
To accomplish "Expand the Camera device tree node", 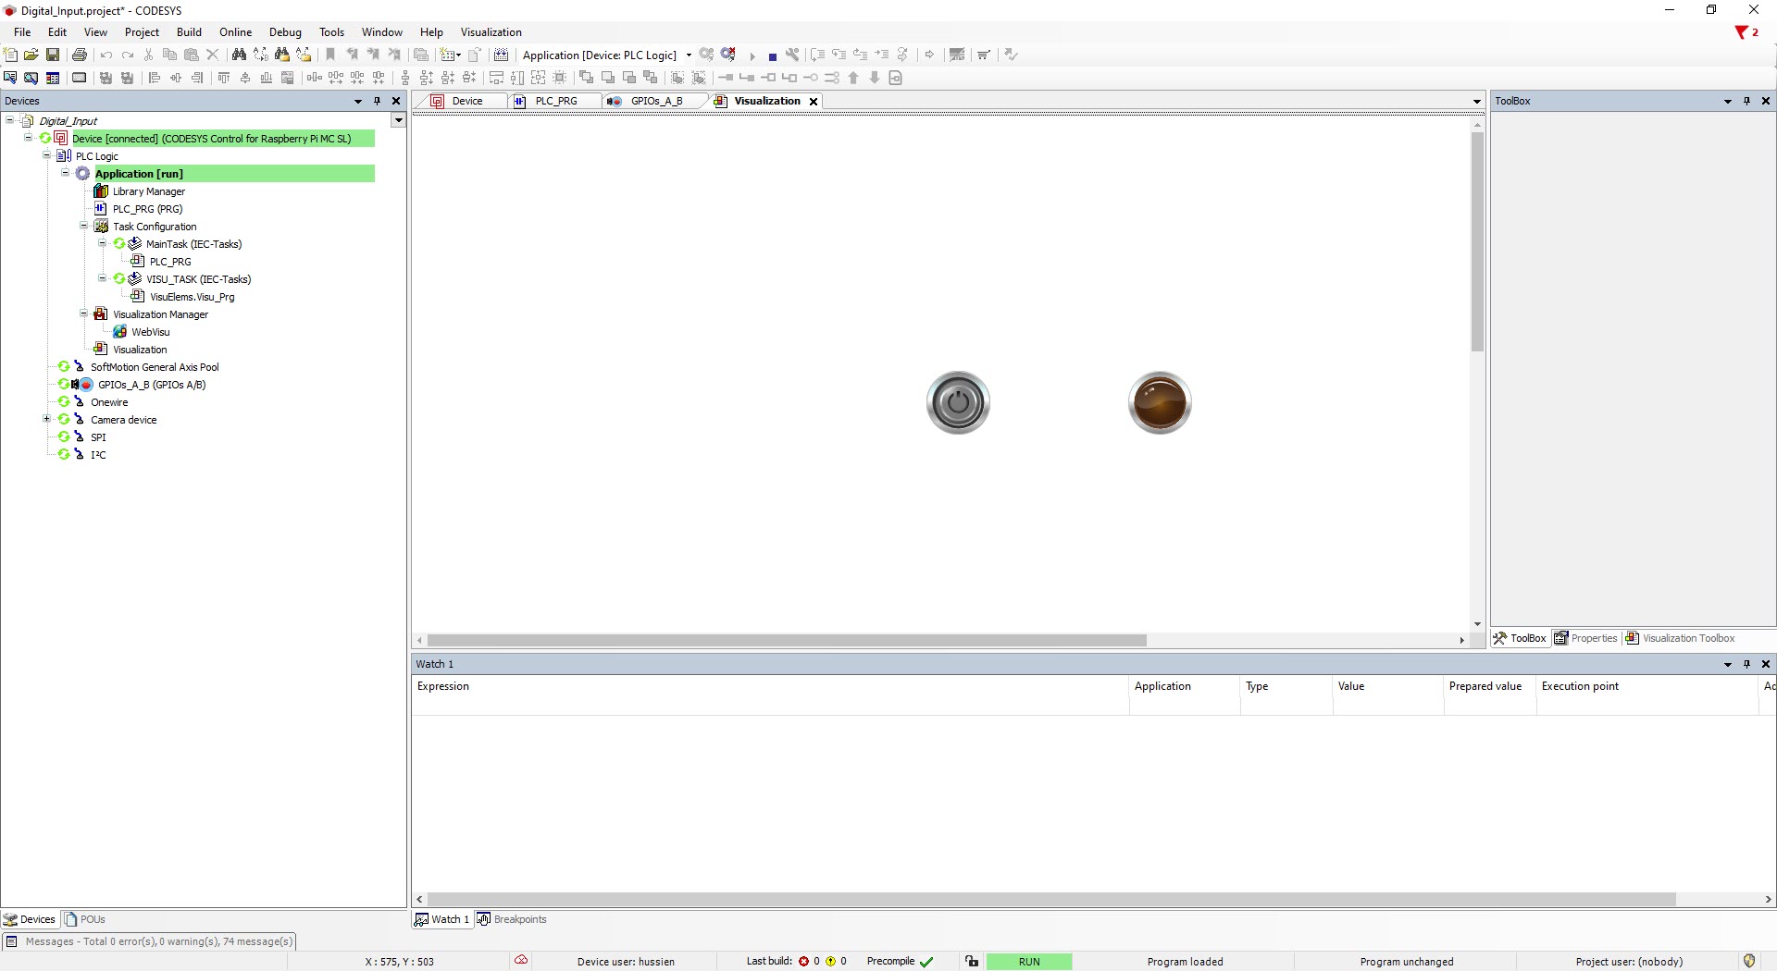I will click(46, 420).
